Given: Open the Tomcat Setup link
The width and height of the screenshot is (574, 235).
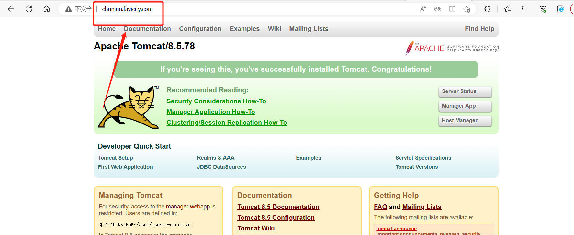Looking at the screenshot, I should pos(116,158).
